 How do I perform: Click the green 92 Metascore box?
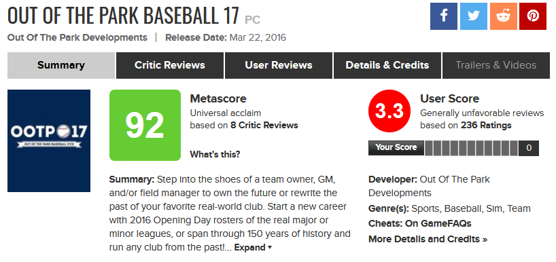click(145, 125)
